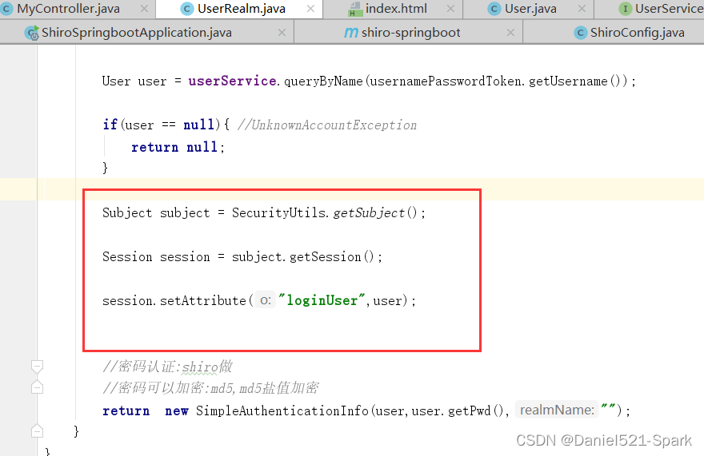Click the MyController.java class icon

tap(6, 9)
